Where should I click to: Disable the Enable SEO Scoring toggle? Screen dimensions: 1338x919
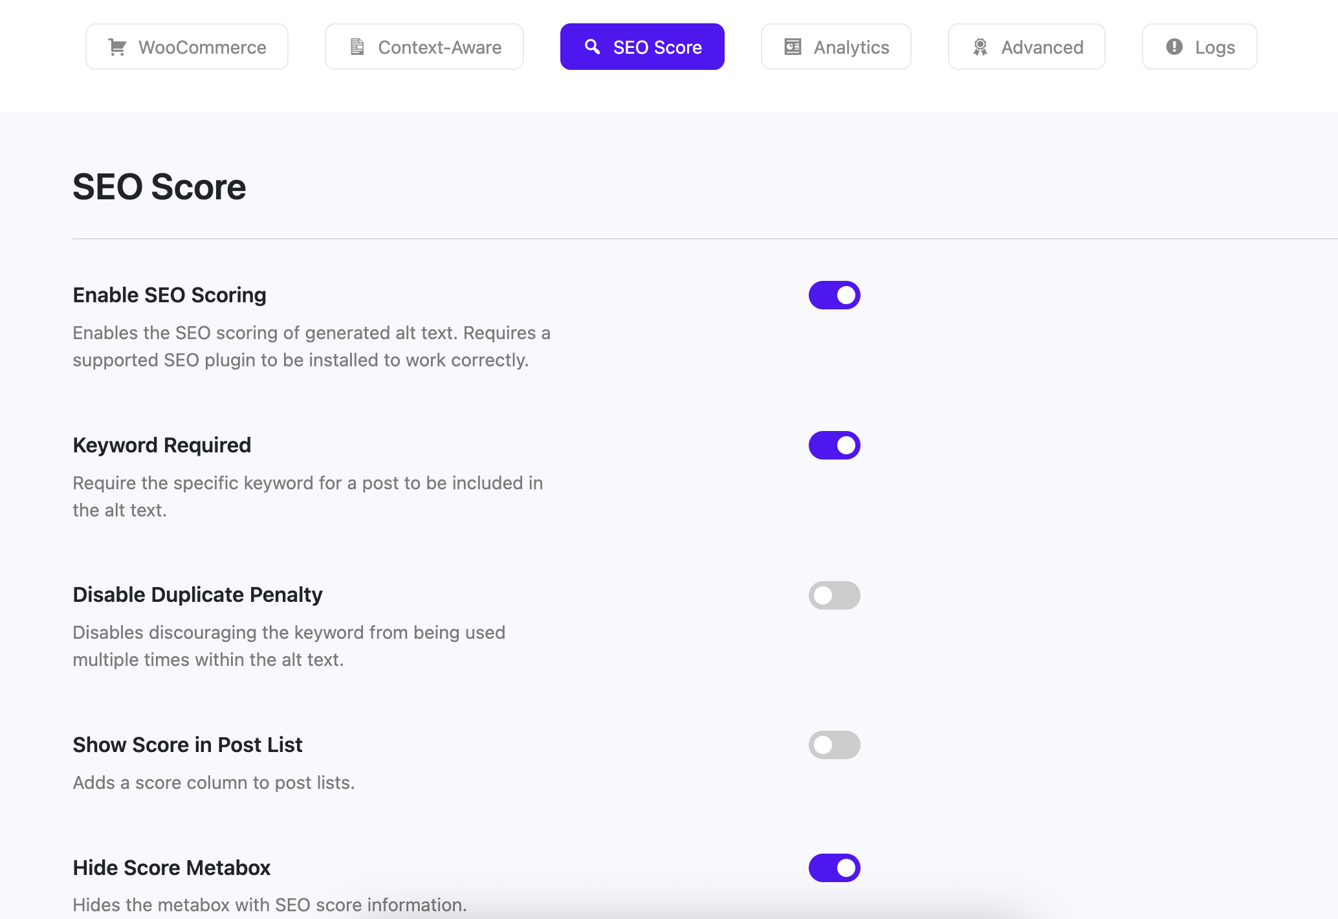click(834, 295)
